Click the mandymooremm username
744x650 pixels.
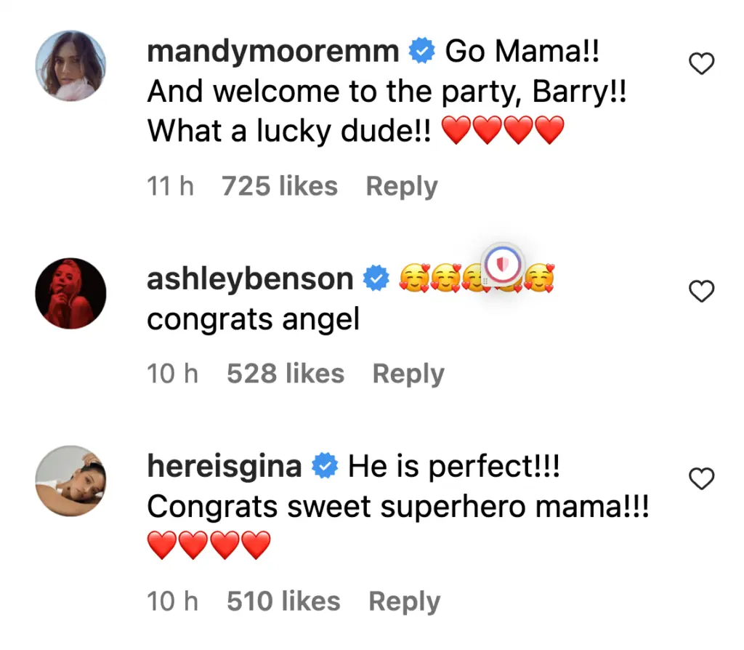tap(273, 52)
